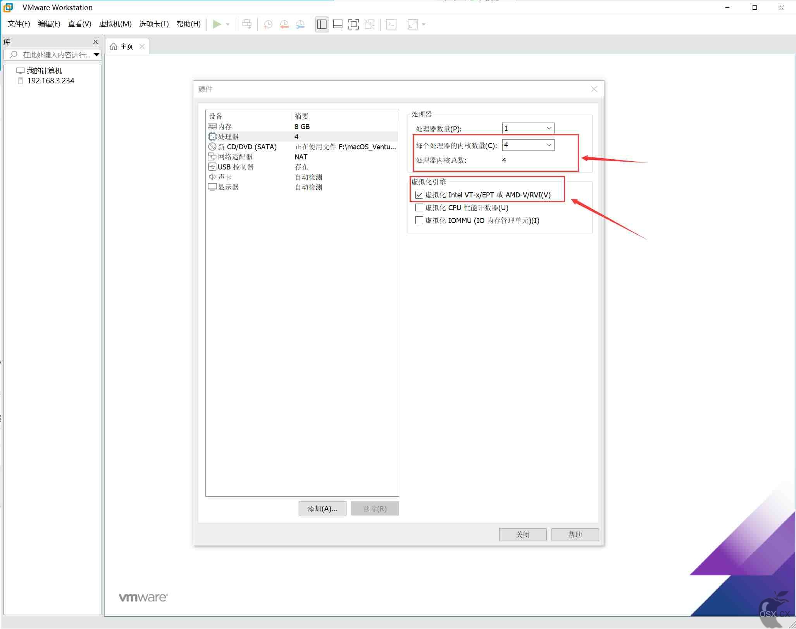
Task: Click the Take Snapshot clock icon
Action: (268, 24)
